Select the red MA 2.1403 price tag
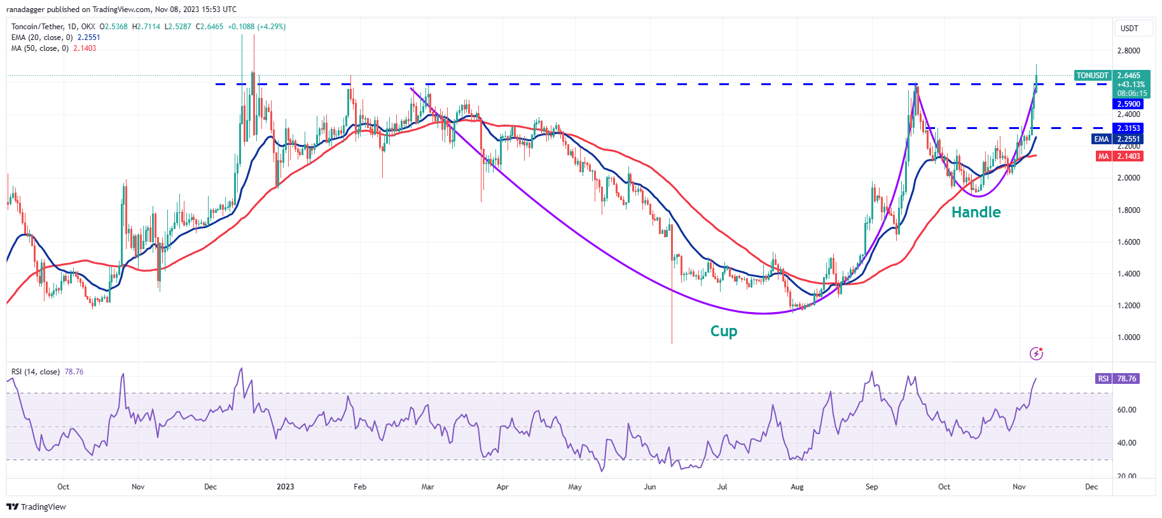 coord(1119,156)
